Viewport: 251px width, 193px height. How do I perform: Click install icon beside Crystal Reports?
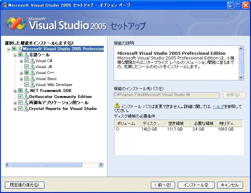coord(26,109)
